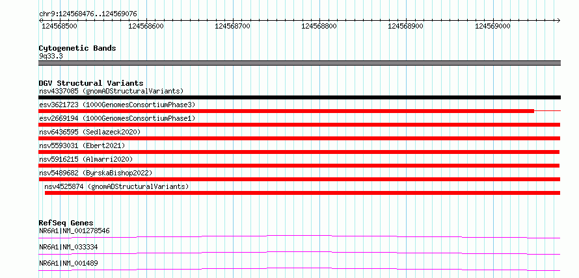Click ruler position 124568800
The width and height of the screenshot is (579, 278).
click(x=319, y=26)
